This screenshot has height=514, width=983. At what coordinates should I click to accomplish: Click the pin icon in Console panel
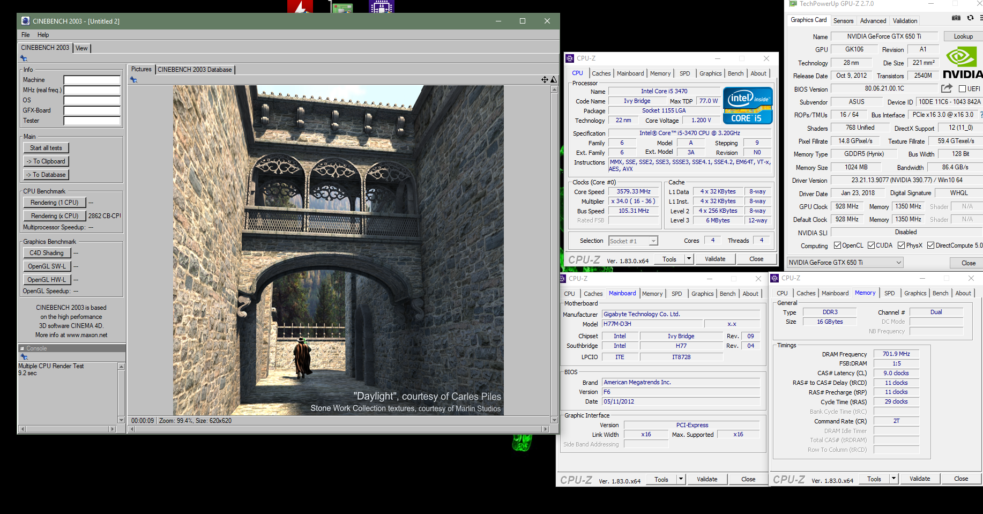pyautogui.click(x=24, y=356)
